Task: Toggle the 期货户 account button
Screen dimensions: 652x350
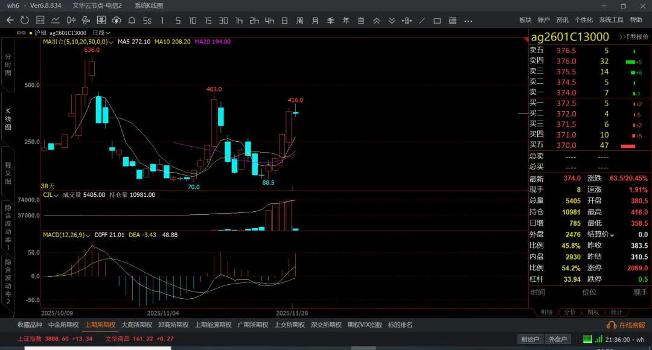Action: (x=531, y=339)
